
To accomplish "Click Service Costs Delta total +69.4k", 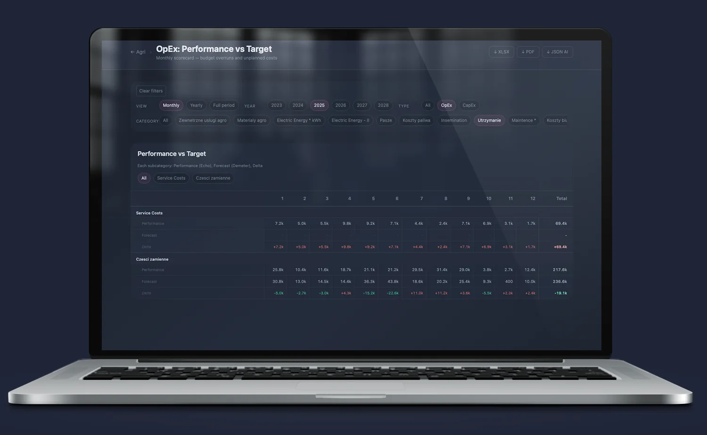I will click(560, 247).
